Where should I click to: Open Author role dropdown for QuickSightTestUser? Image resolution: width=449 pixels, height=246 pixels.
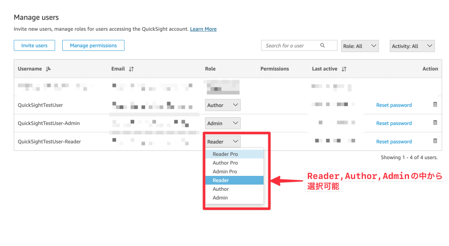click(222, 105)
